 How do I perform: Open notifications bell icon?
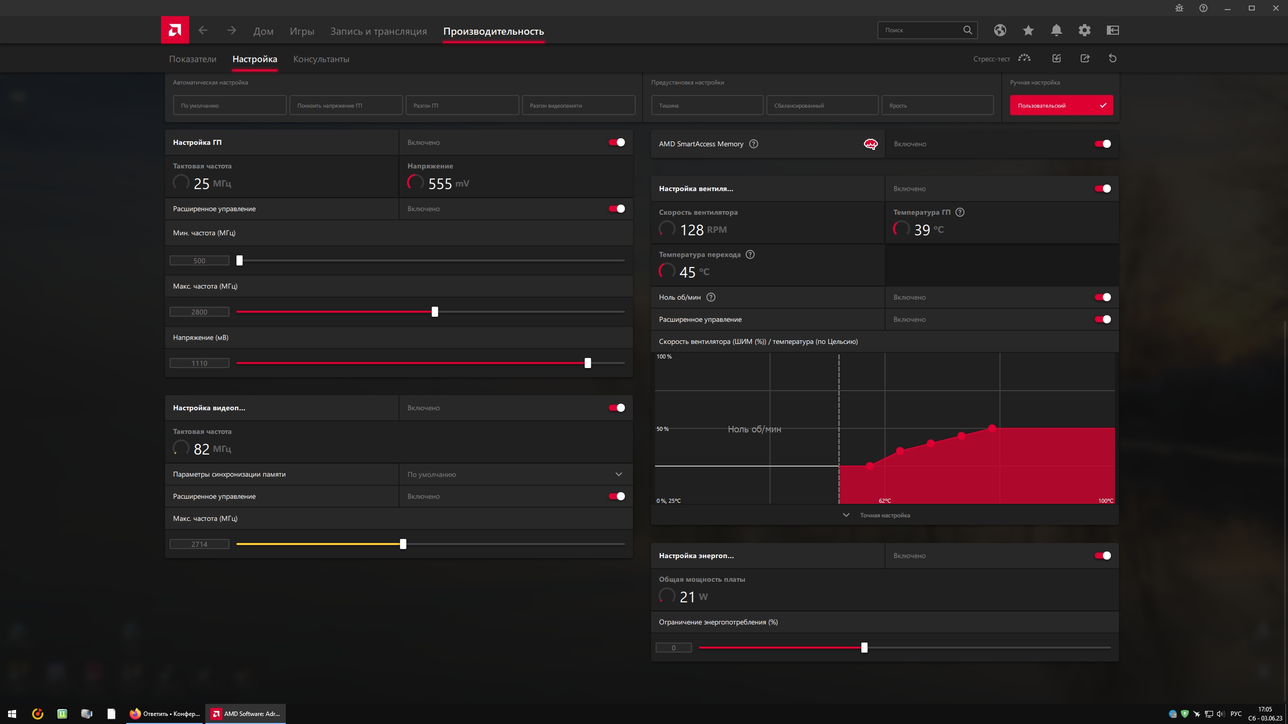[x=1056, y=30]
